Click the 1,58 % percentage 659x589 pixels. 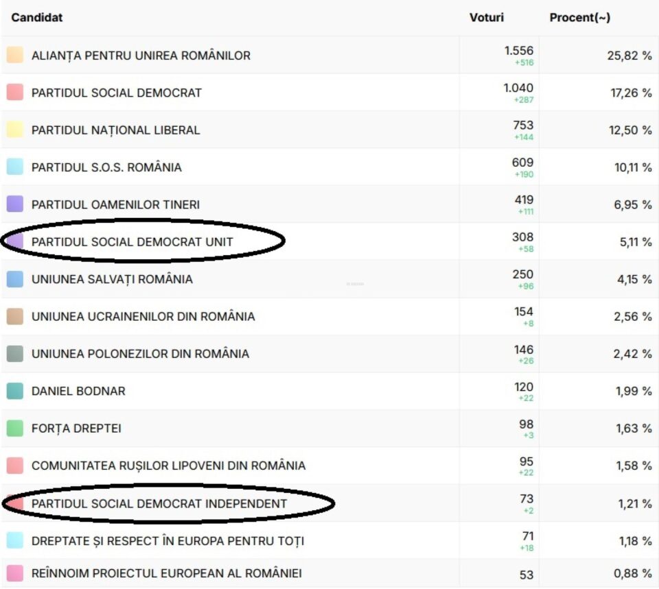tap(634, 466)
